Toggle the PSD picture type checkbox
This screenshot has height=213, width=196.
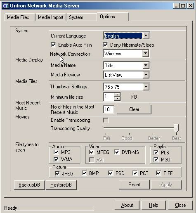[111, 173]
